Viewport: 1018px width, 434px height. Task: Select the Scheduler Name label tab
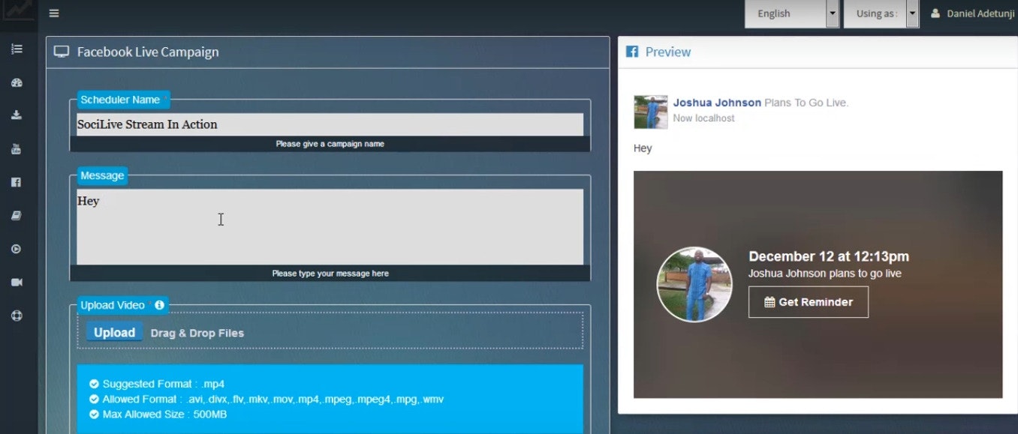coord(122,99)
